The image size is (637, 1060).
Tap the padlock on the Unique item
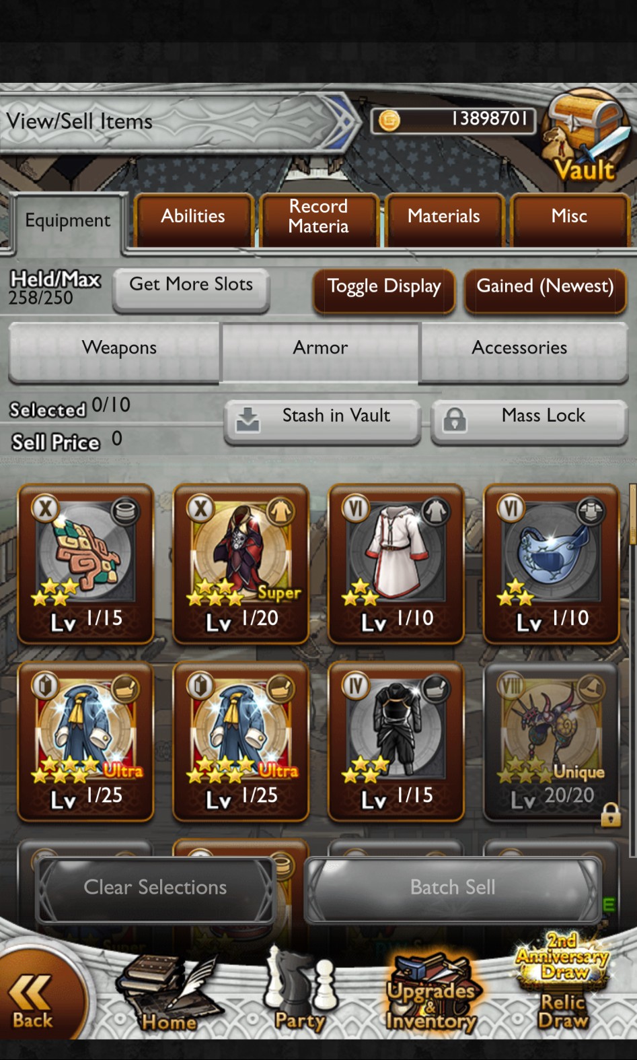pos(610,814)
